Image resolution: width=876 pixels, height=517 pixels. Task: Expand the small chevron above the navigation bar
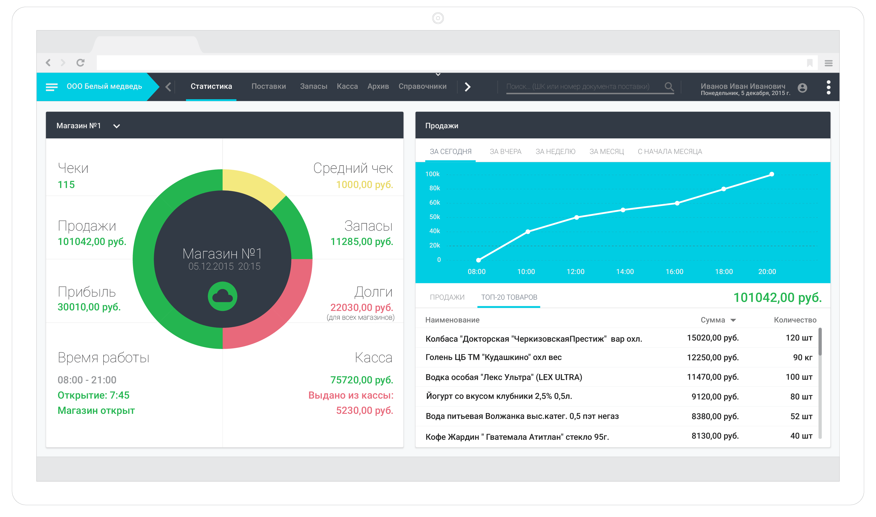coord(438,74)
